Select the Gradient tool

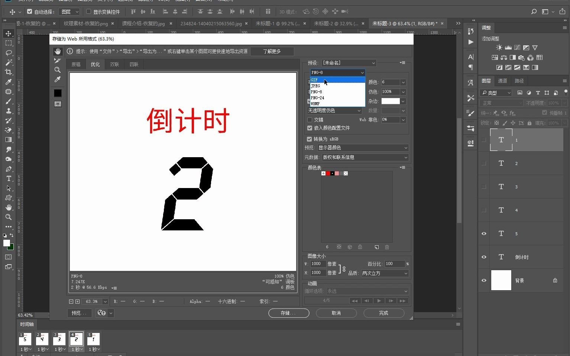9,140
